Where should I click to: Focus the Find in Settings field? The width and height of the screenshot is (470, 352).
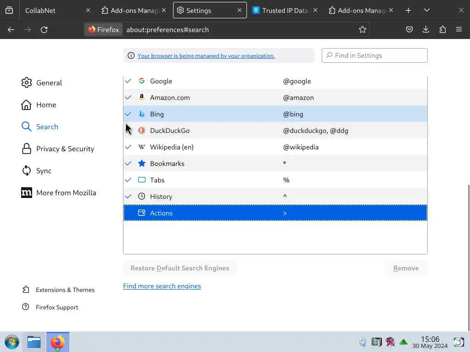pyautogui.click(x=375, y=55)
